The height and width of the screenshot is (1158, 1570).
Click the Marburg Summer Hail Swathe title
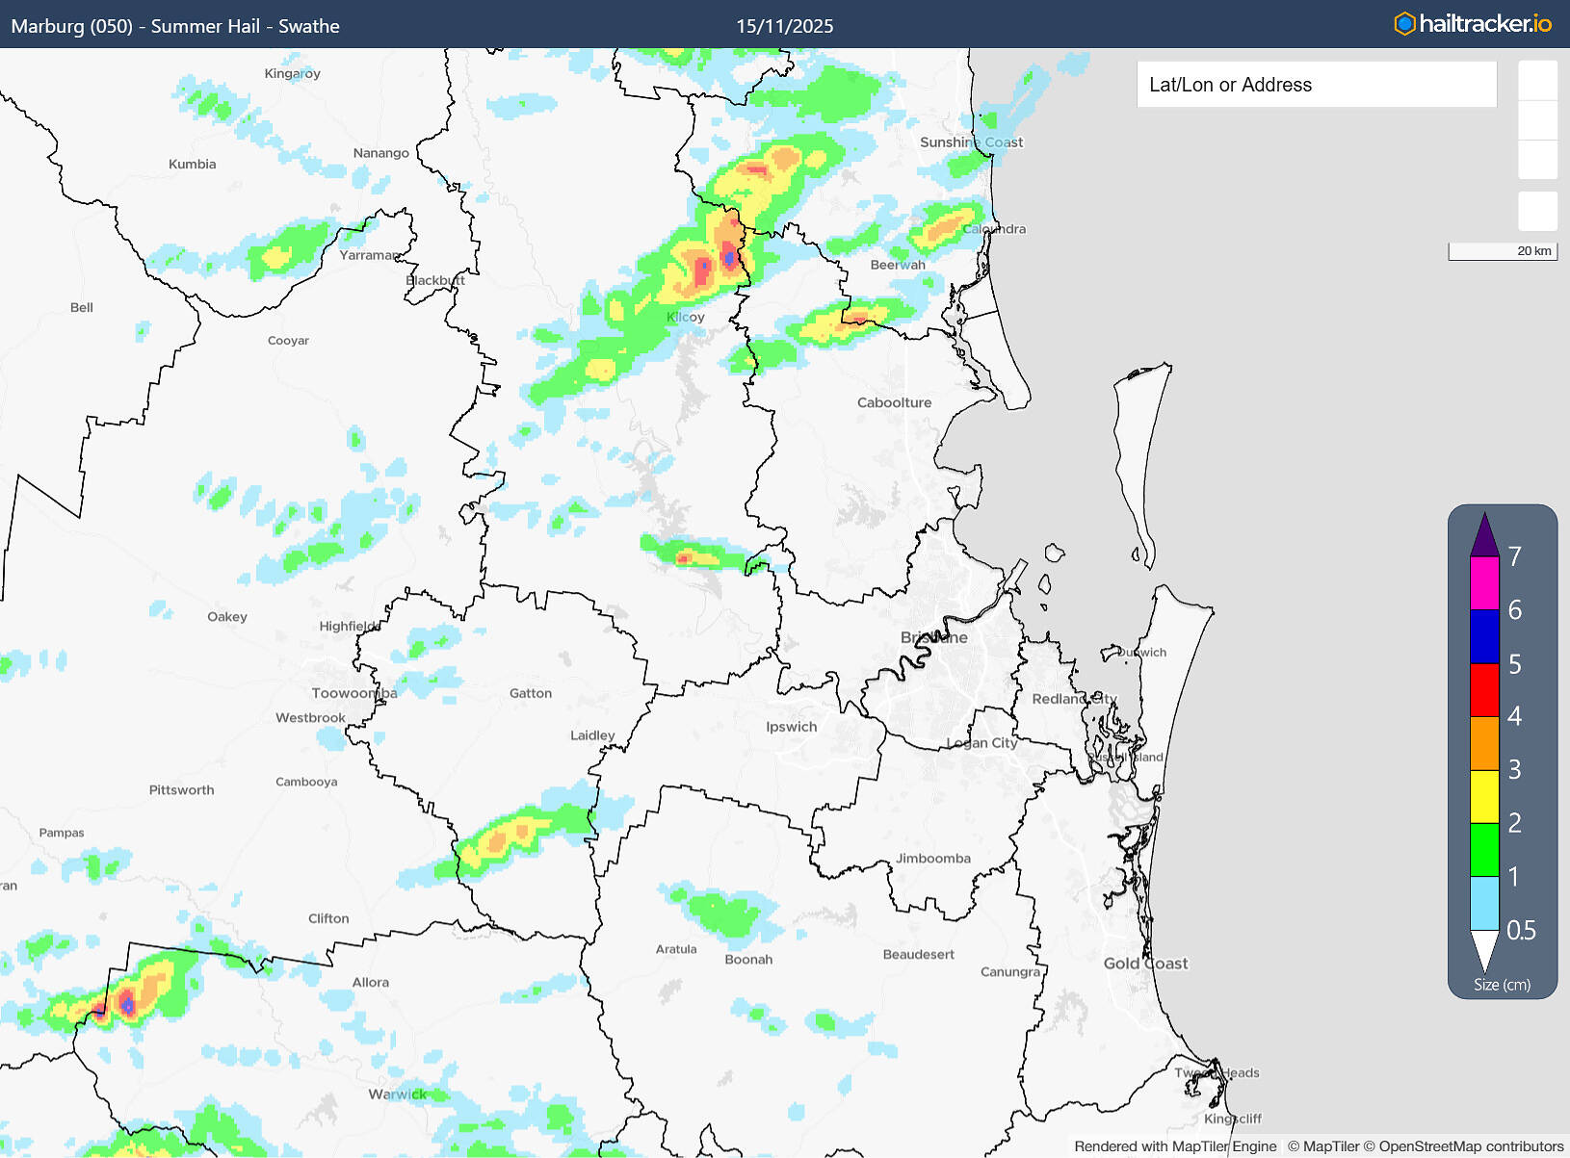[175, 26]
